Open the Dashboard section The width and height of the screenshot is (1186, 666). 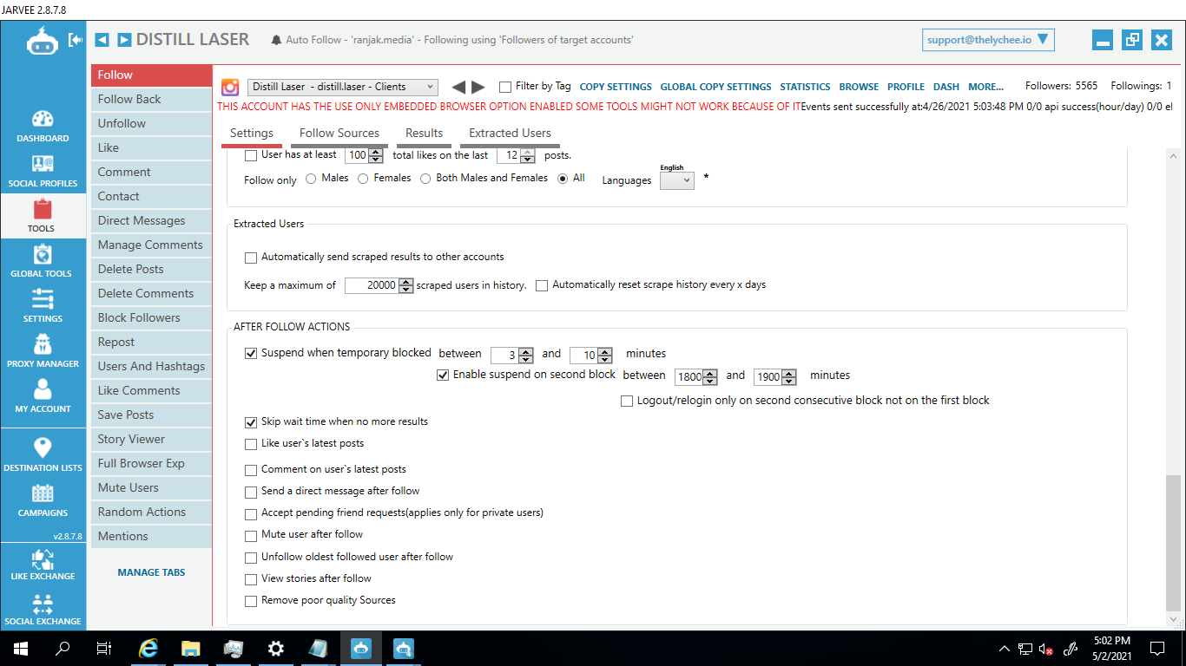coord(43,126)
